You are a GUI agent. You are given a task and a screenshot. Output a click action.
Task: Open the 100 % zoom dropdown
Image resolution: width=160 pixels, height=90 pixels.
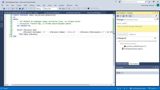pyautogui.click(x=10, y=85)
